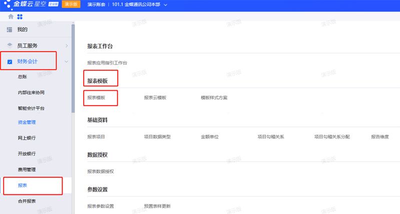Viewport: 400px width, 214px height.
Task: Open 项目勾稽关系 link
Action: (x=271, y=137)
